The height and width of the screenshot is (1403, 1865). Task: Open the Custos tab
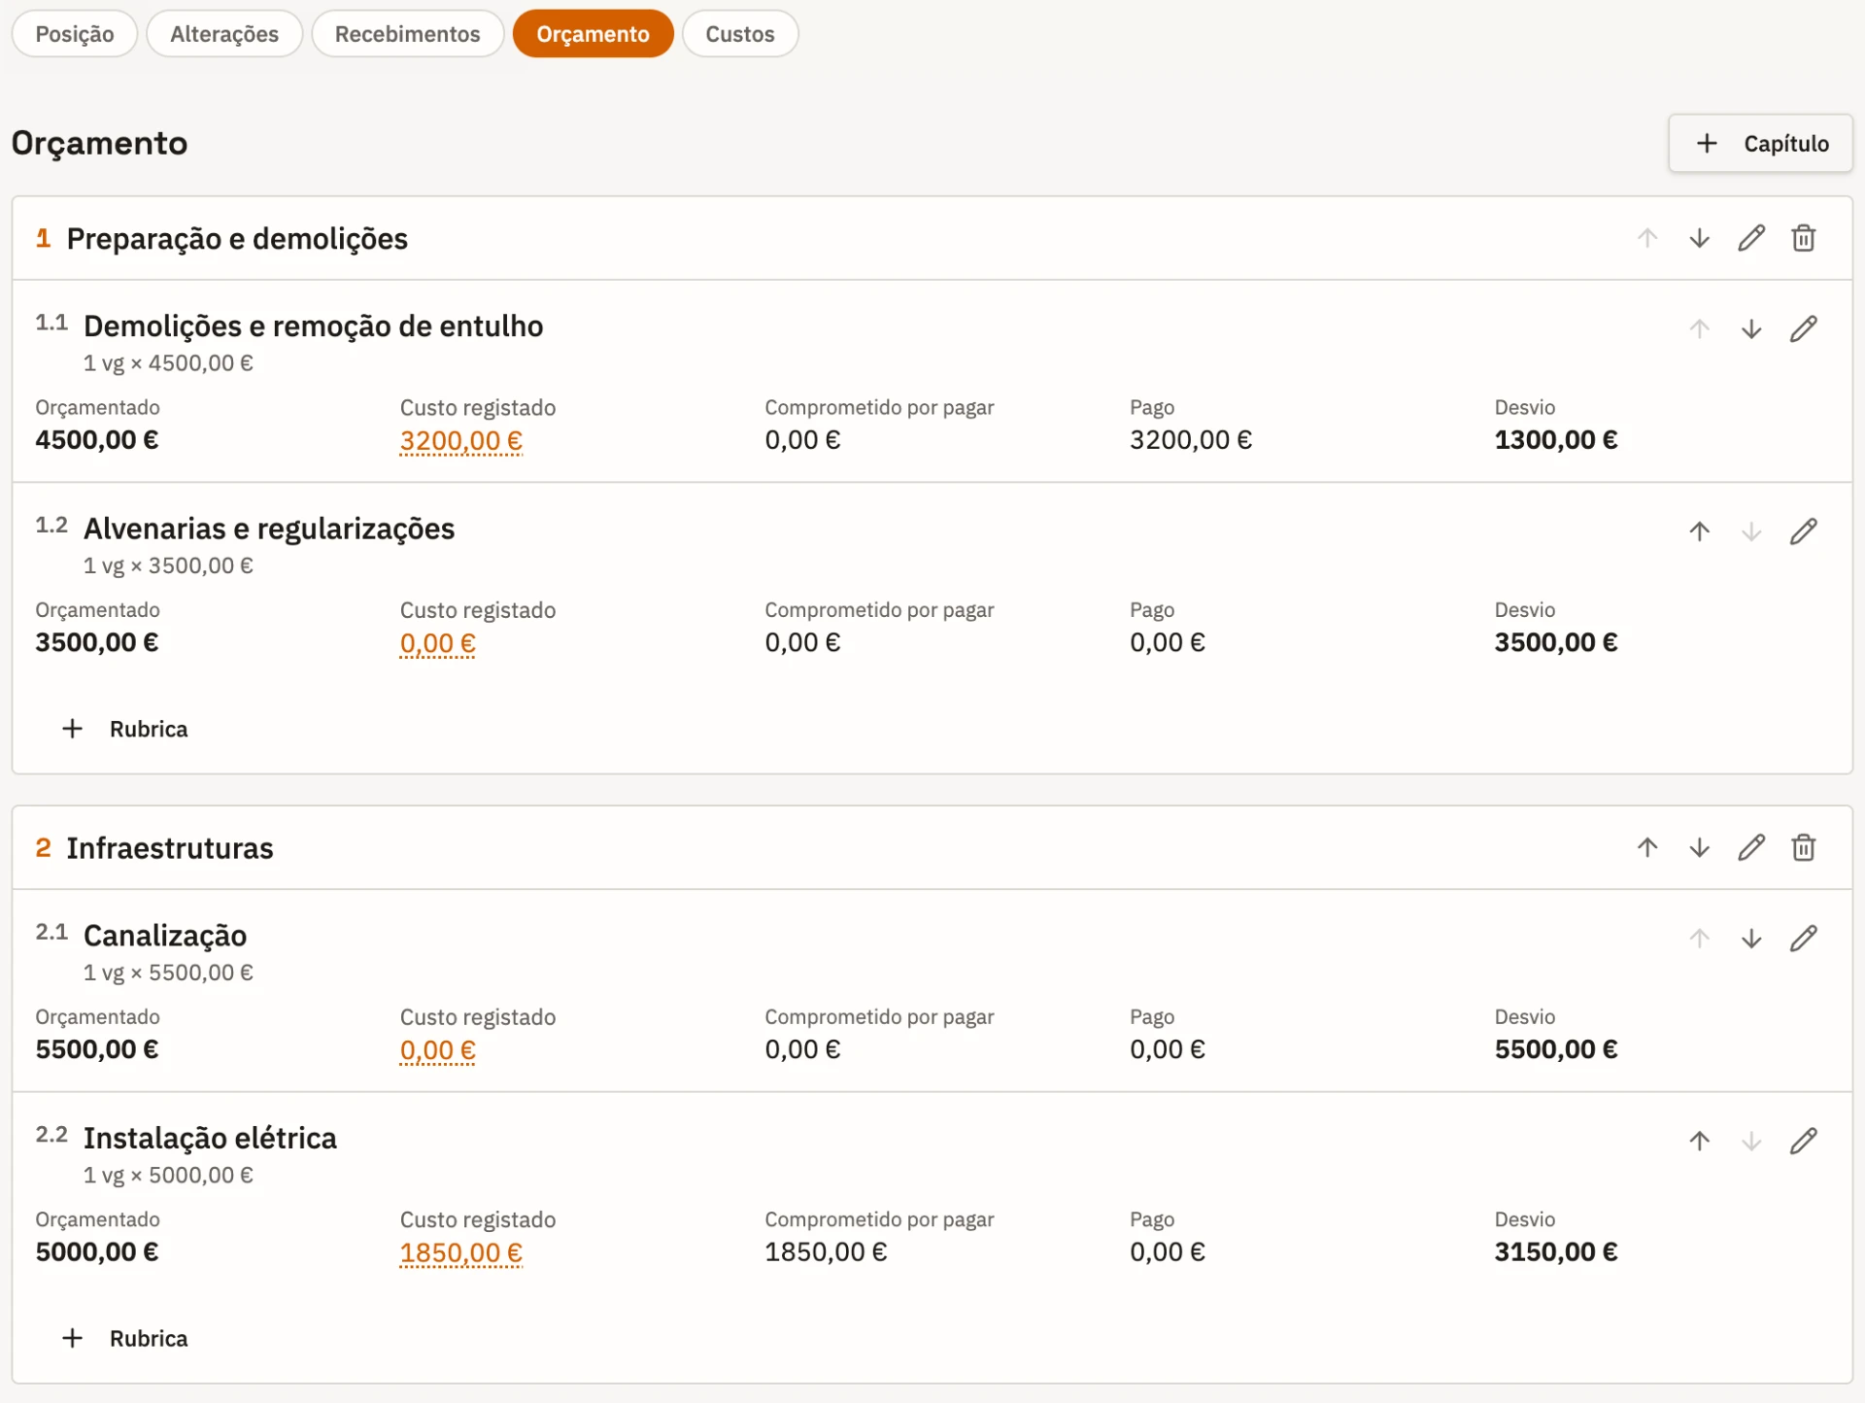coord(739,34)
